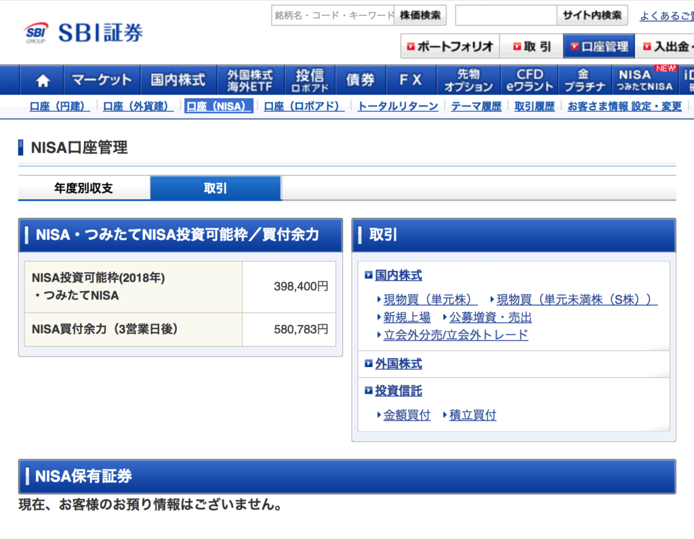The width and height of the screenshot is (694, 539).
Task: Click the triangle bullet before 現物買（単元未満株）
Action: click(492, 300)
